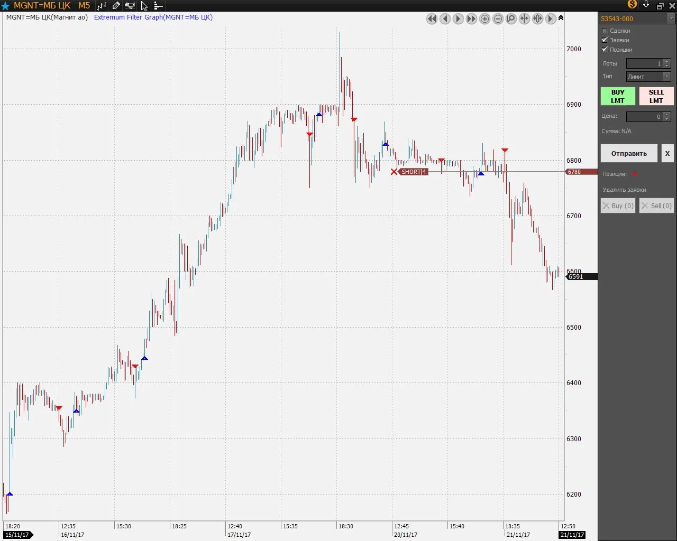Screen dimensions: 677x541
Task: Decrease Цена with down stepper
Action: 667,119
